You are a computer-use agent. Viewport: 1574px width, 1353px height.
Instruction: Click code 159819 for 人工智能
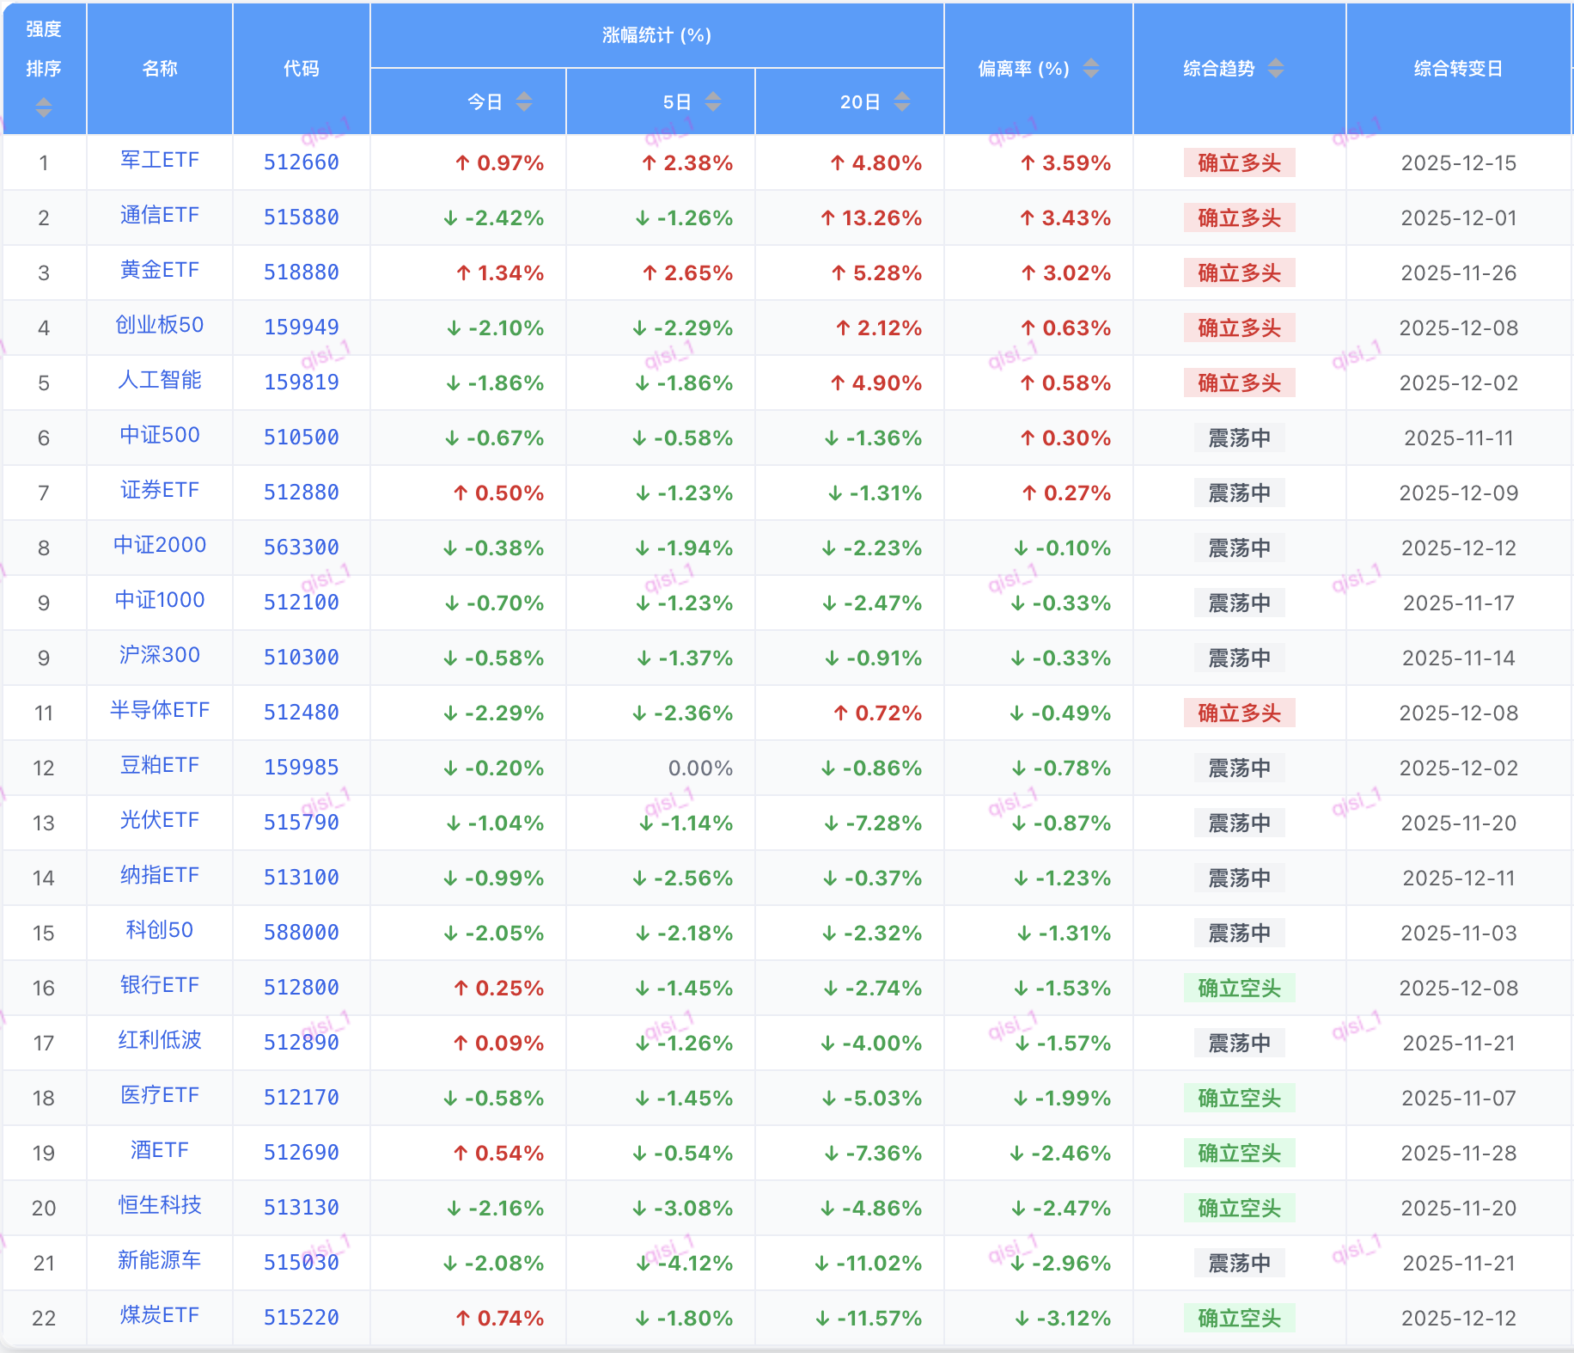click(x=301, y=383)
